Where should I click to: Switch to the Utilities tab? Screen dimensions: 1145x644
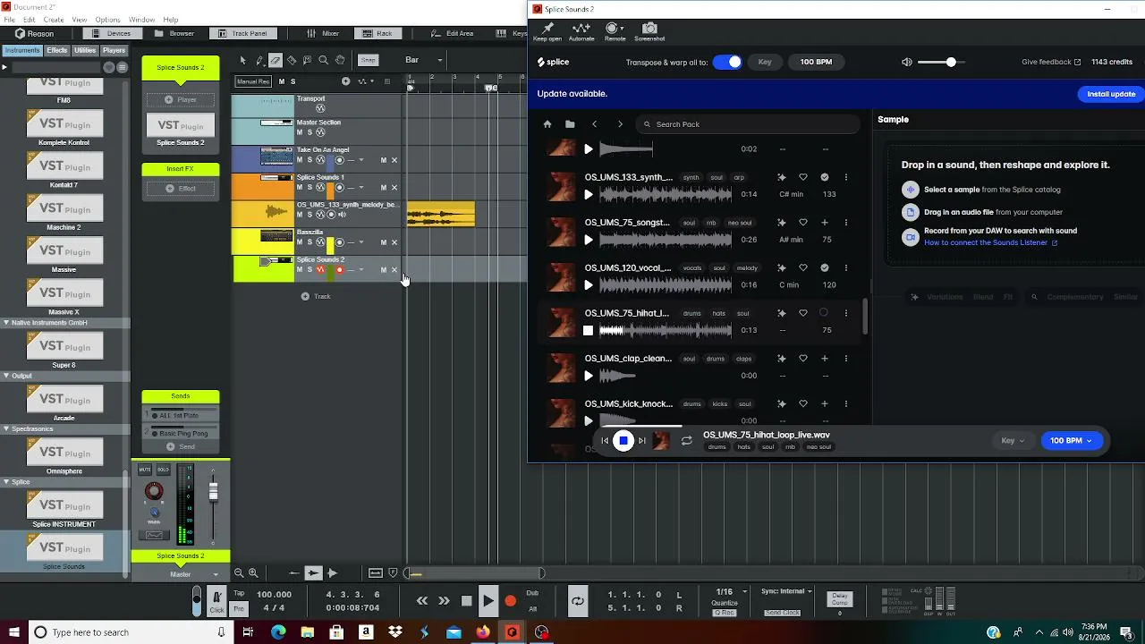pos(85,50)
